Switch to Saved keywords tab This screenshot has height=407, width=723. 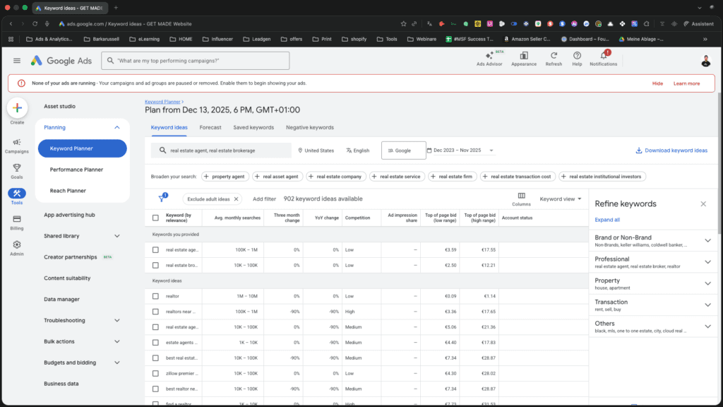tap(253, 127)
